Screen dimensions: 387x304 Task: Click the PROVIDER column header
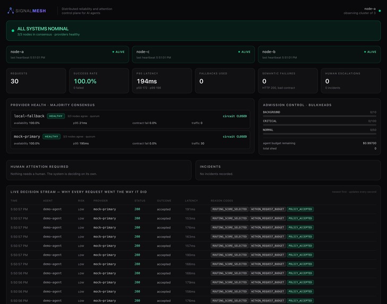100,201
